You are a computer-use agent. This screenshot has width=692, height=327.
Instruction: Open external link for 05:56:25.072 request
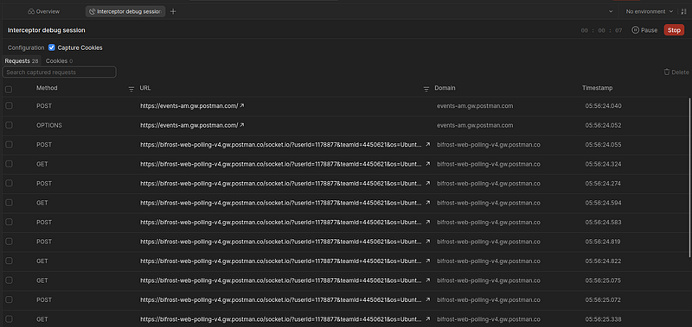tap(427, 299)
